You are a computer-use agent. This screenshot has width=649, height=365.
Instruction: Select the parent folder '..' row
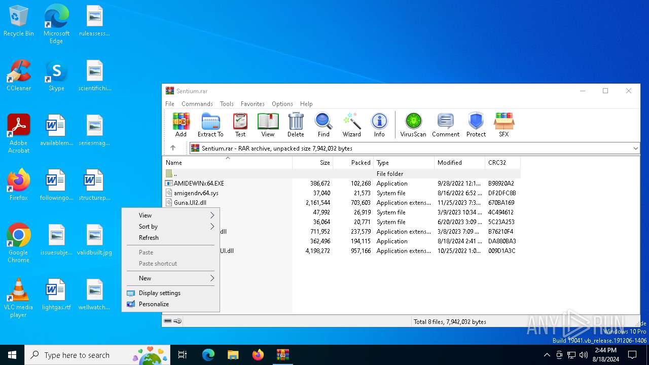341,174
